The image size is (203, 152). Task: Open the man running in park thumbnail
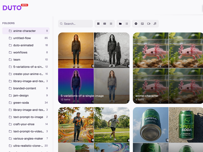[112, 125]
